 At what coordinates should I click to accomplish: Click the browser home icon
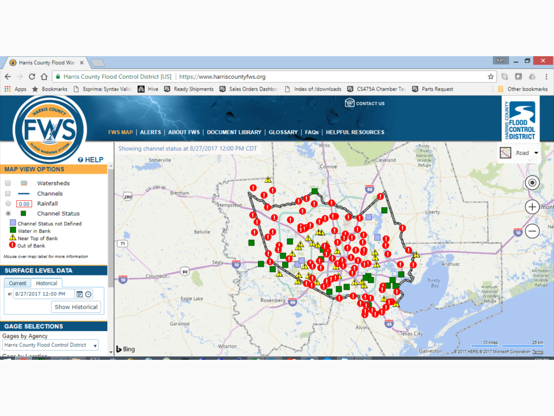44,76
